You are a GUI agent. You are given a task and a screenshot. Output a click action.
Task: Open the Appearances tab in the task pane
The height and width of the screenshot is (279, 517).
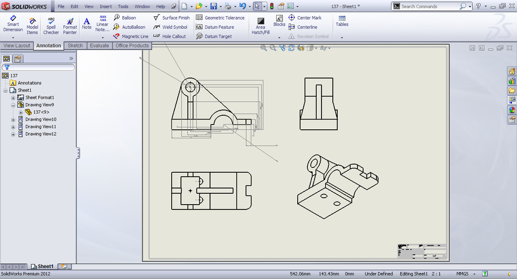(x=512, y=110)
